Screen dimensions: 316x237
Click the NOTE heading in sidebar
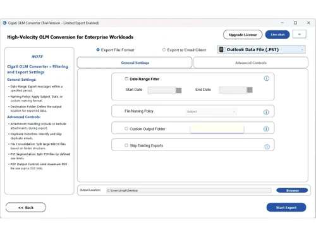click(37, 57)
